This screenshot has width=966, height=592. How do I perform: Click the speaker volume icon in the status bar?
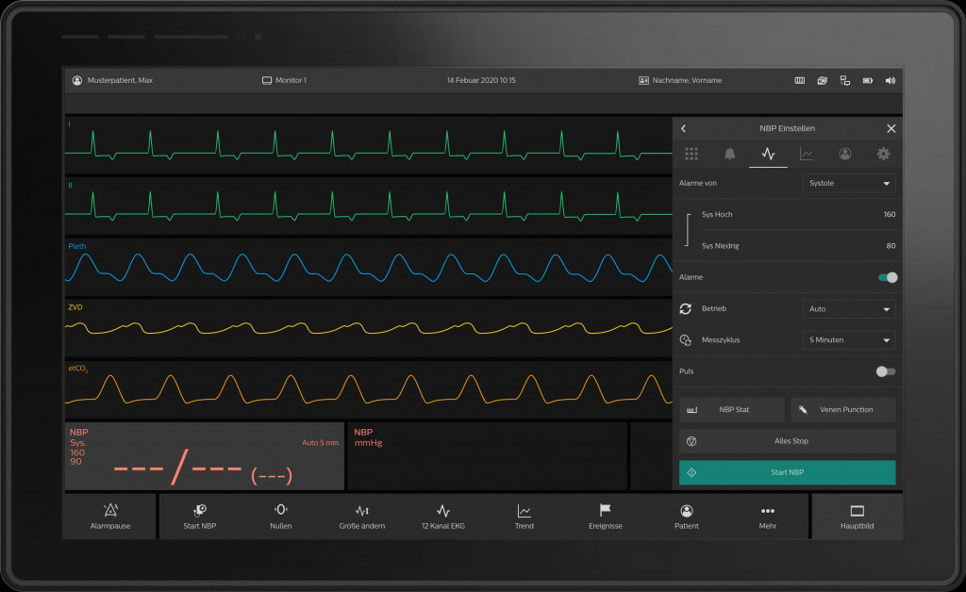click(x=889, y=80)
